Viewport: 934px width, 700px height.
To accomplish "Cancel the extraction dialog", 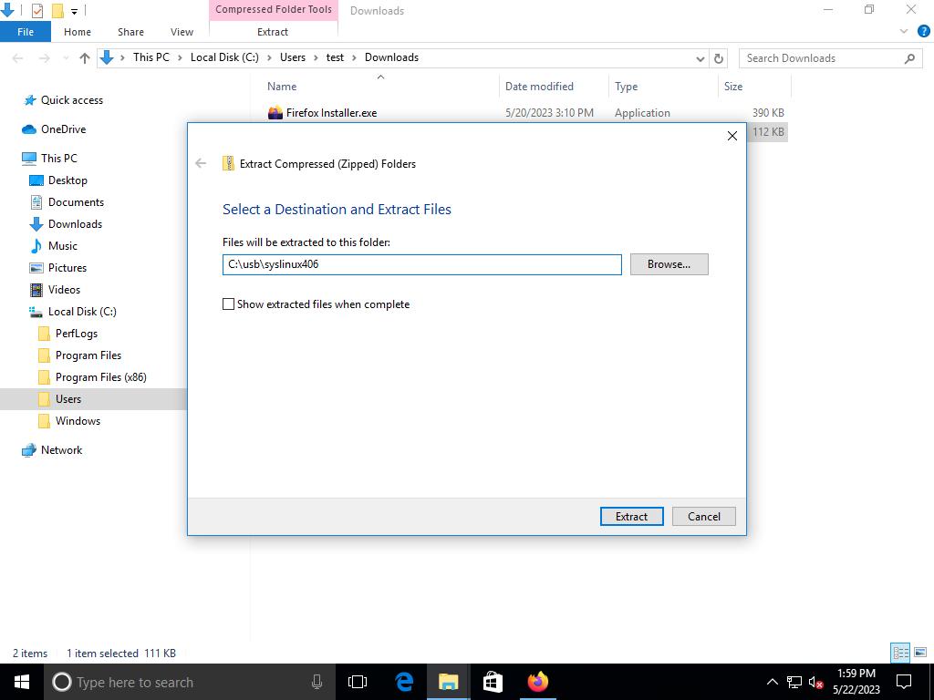I will click(703, 516).
